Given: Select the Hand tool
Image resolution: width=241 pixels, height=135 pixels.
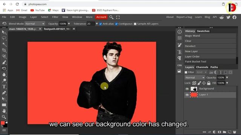Looking at the screenshot, I should tap(4, 111).
